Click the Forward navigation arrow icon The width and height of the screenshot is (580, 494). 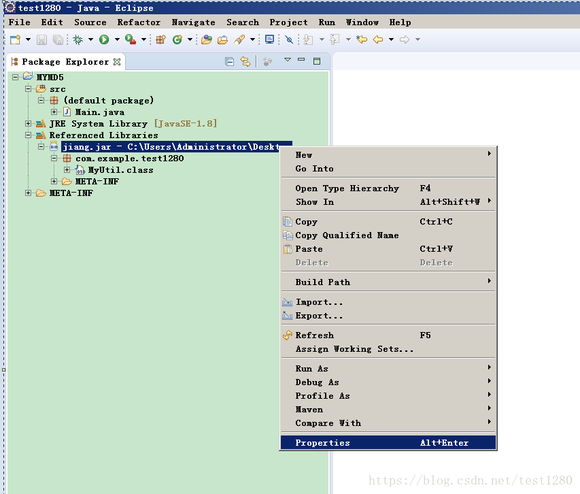click(405, 39)
